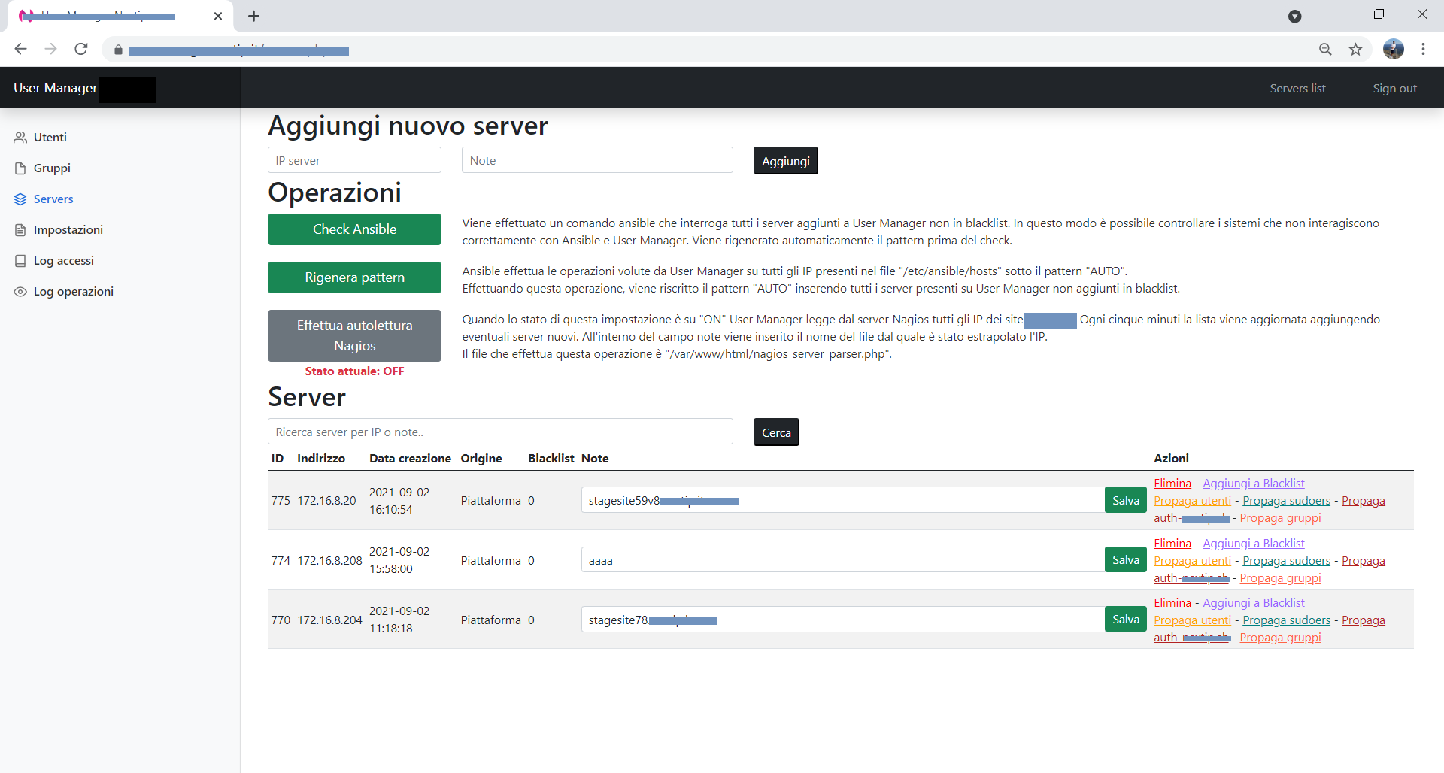The height and width of the screenshot is (773, 1444).
Task: Open Servers list in top navbar
Action: pyautogui.click(x=1297, y=88)
